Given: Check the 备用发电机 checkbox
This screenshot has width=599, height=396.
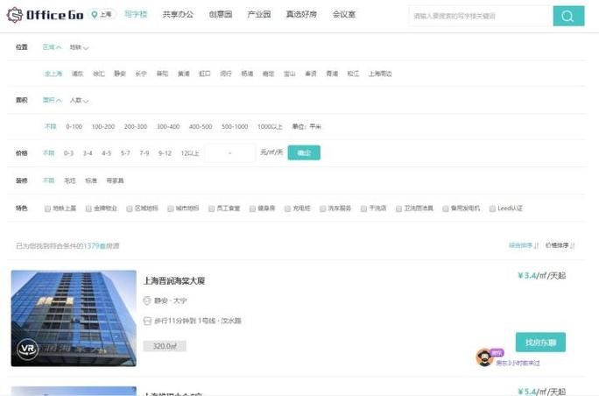Looking at the screenshot, I should pos(446,209).
